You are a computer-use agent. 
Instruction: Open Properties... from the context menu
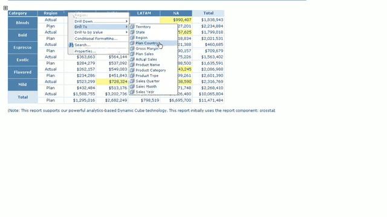coord(99,51)
